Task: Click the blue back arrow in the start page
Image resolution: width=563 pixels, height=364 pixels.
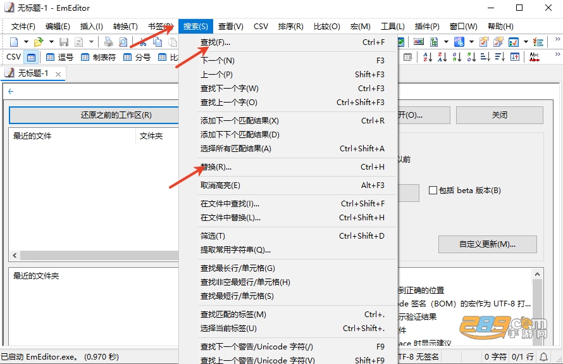Action: (11, 91)
